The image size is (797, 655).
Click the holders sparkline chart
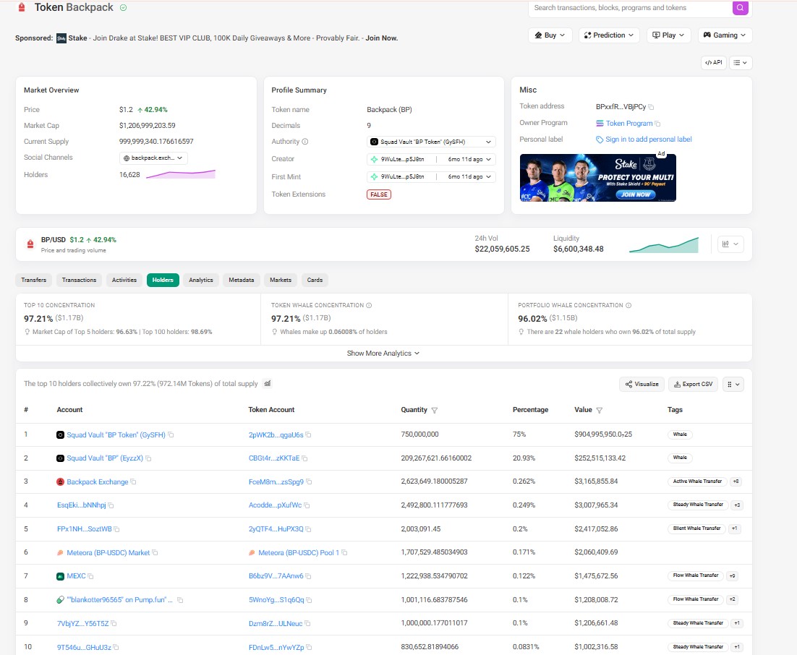pyautogui.click(x=180, y=174)
